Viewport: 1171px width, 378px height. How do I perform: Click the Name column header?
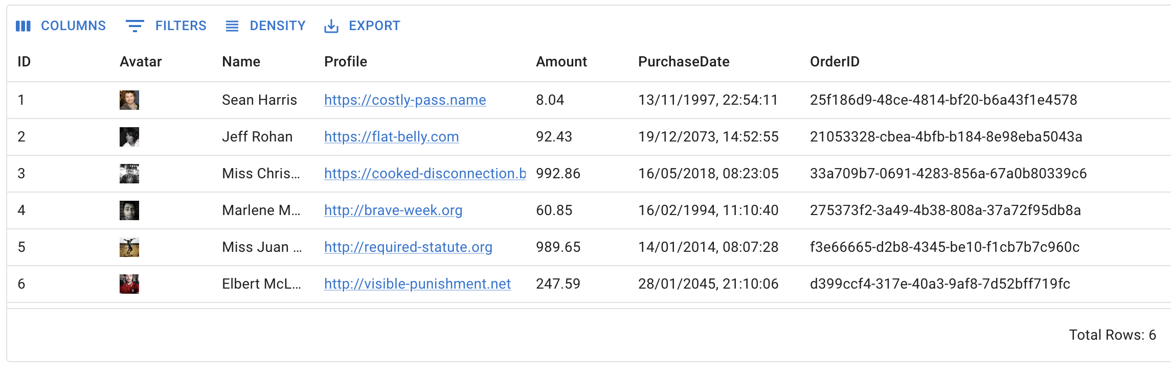point(241,62)
